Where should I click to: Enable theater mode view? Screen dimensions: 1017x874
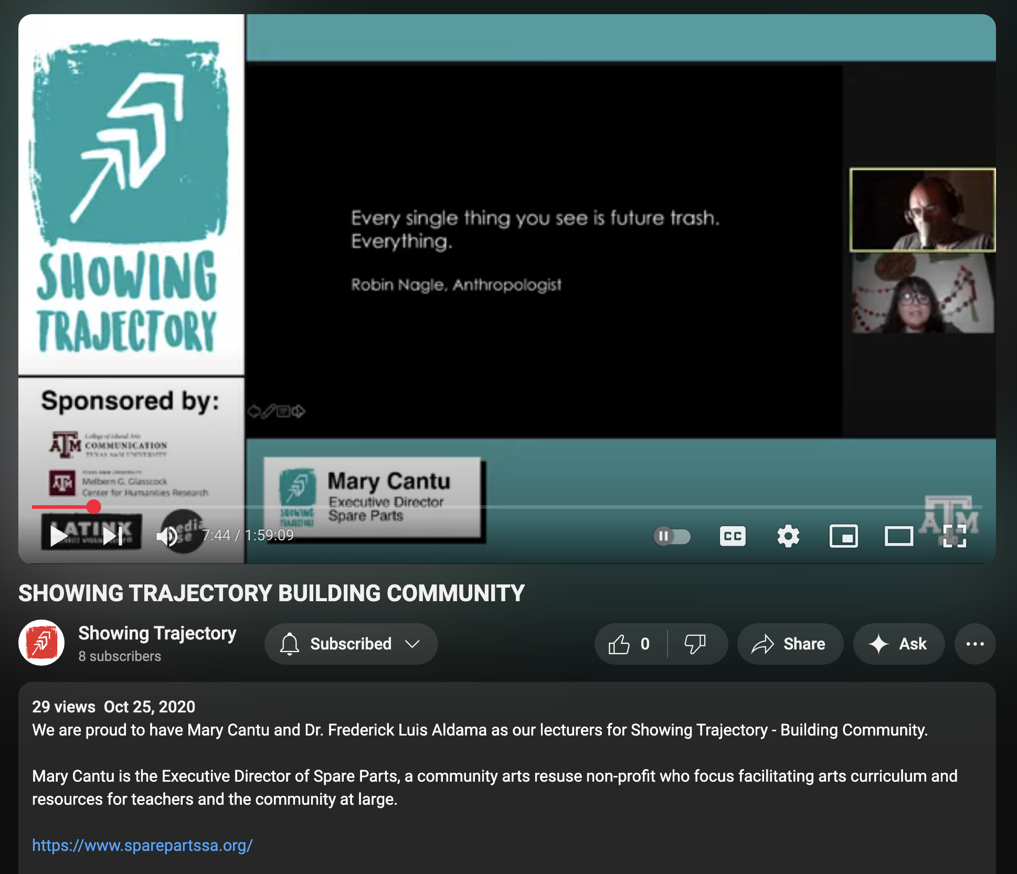point(899,536)
